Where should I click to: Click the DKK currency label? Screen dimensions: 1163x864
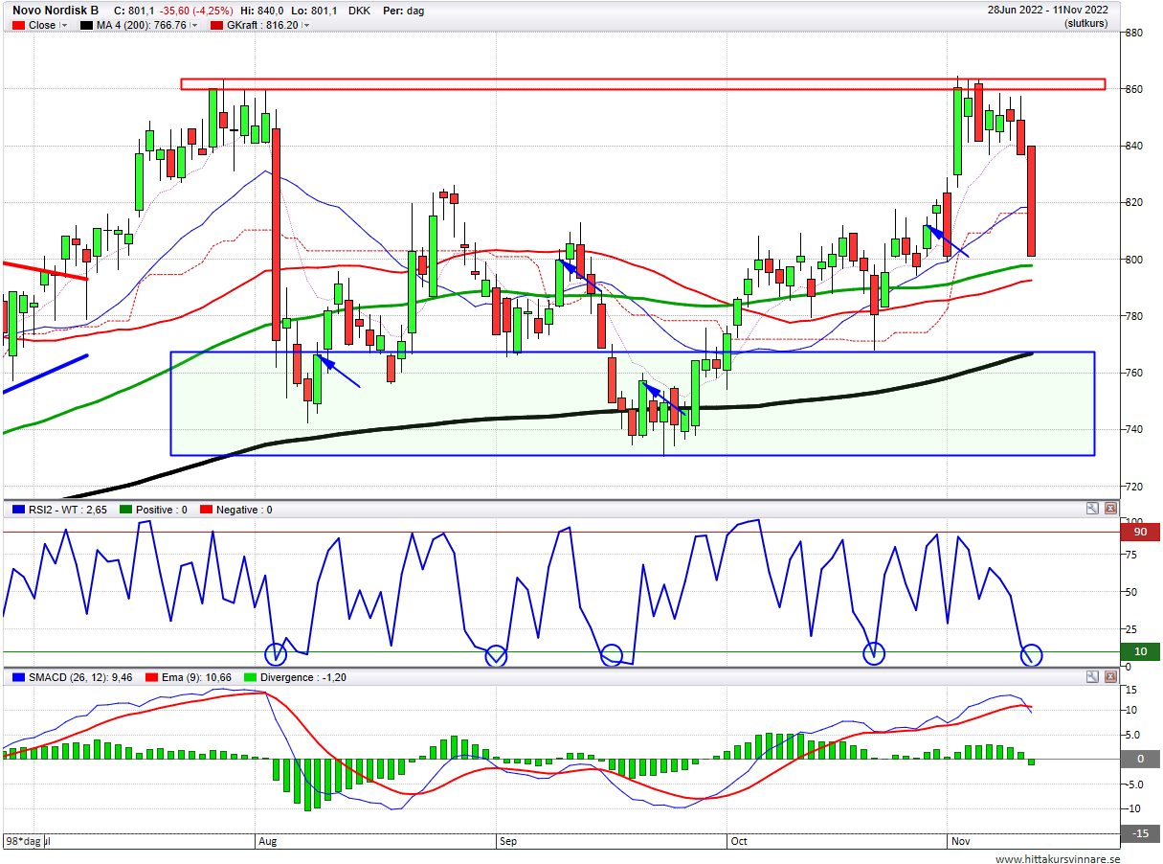pyautogui.click(x=360, y=11)
